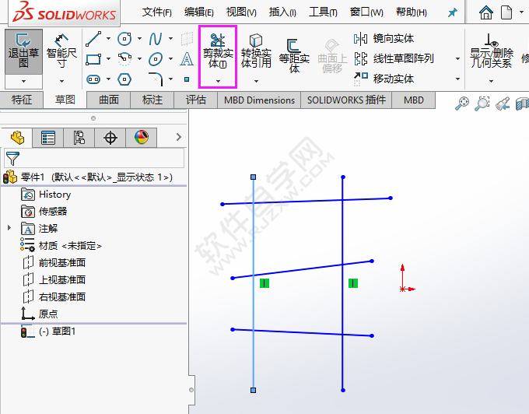This screenshot has width=529, height=414.
Task: Click Offset Entities (等距实体) tool
Action: point(294,56)
